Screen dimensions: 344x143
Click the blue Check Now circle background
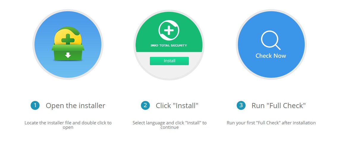click(271, 70)
